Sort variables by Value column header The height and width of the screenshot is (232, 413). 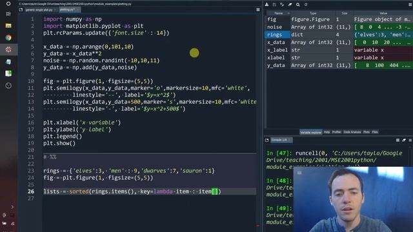tap(383, 13)
